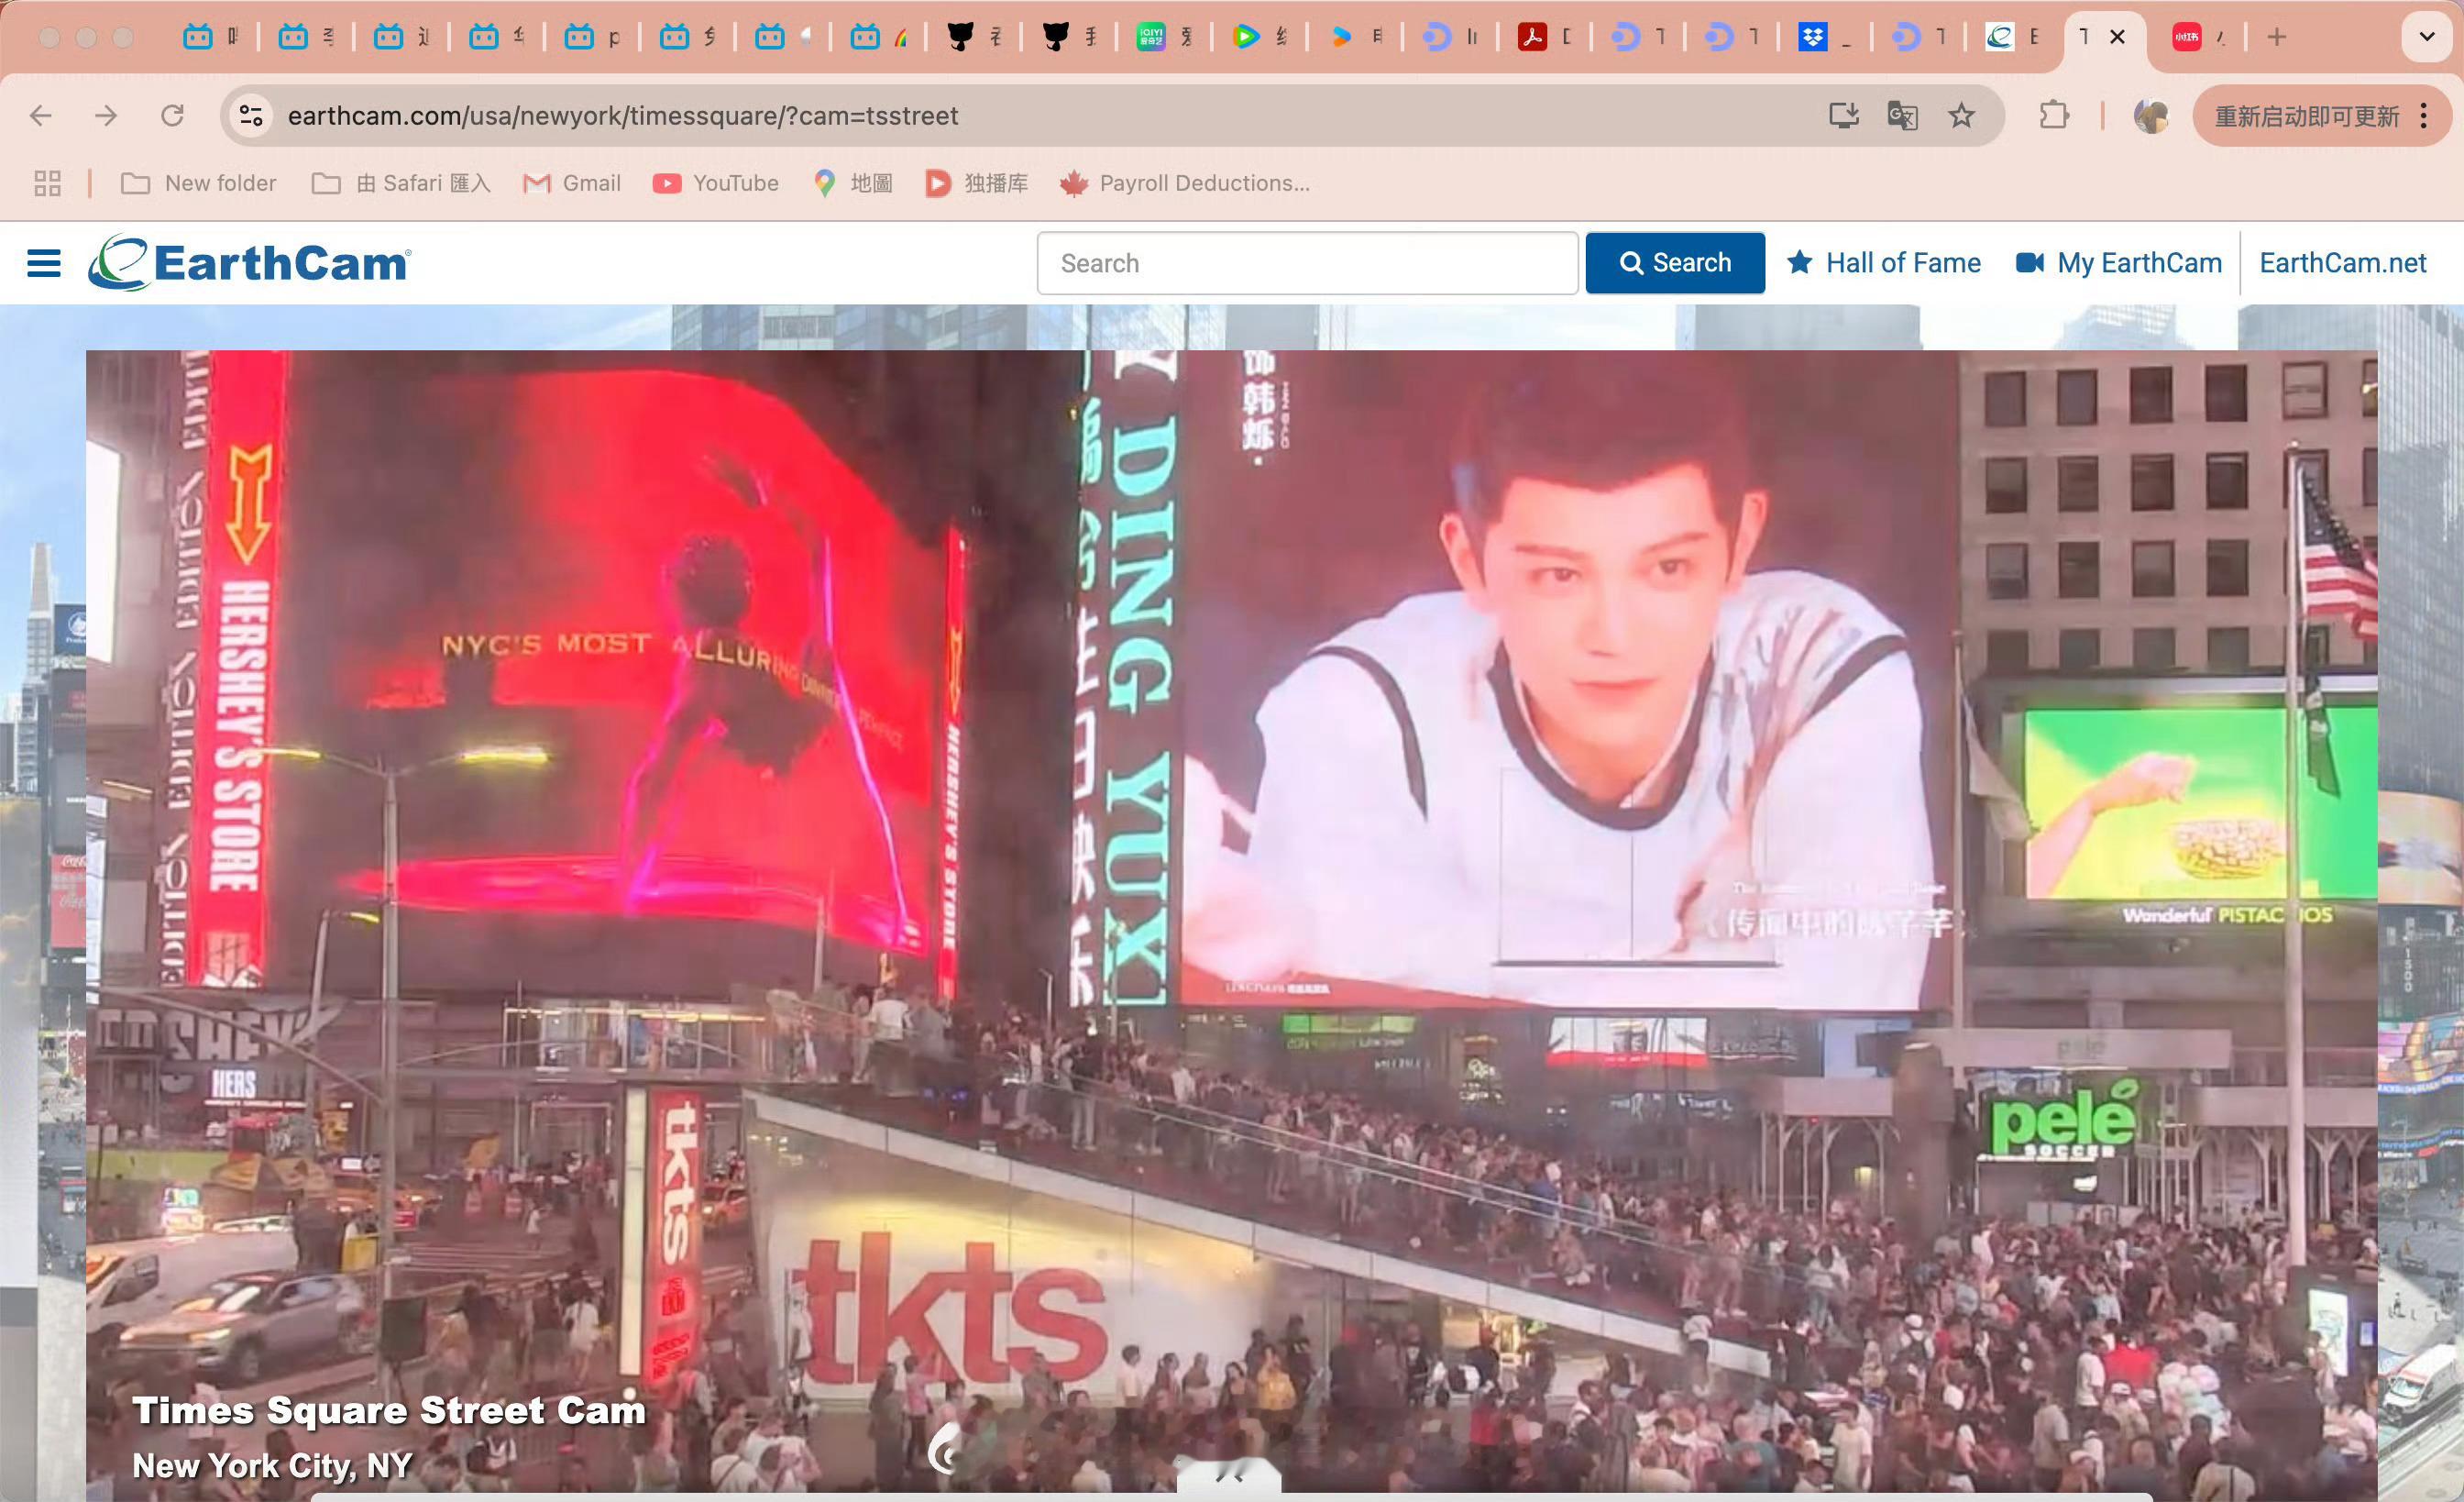
Task: Click the EarthCam logo
Action: (x=250, y=263)
